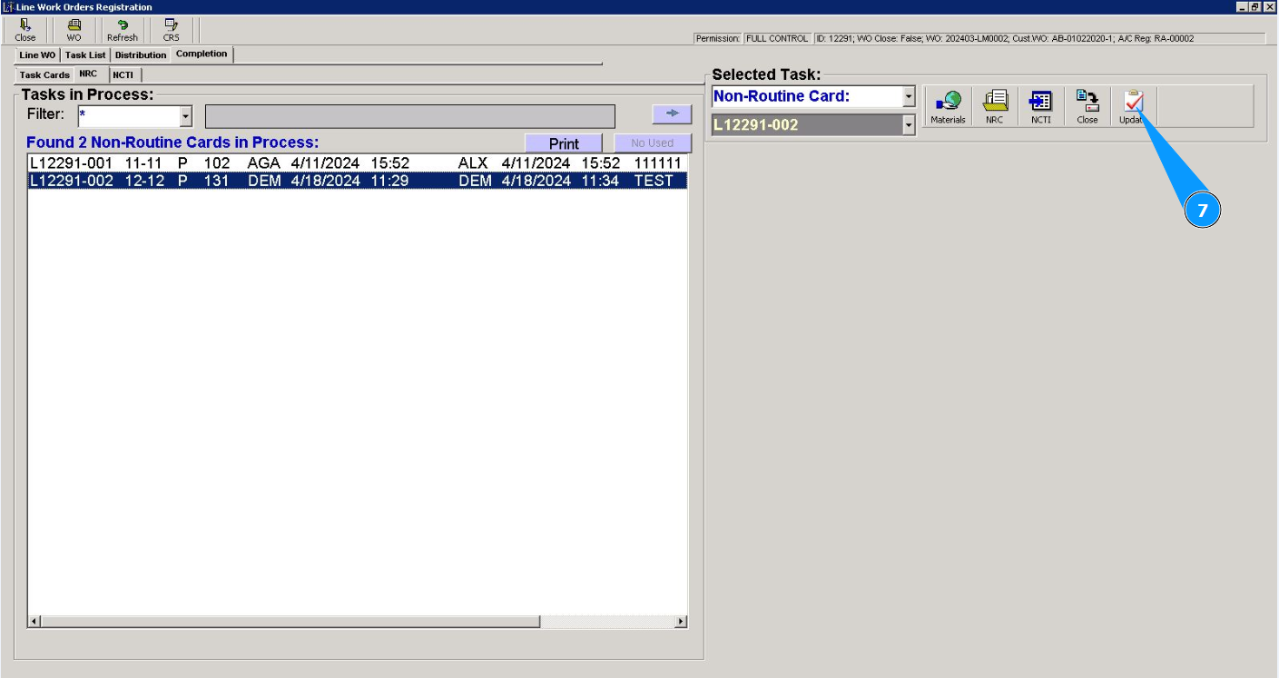Click the Close icon in the top toolbar
Image resolution: width=1279 pixels, height=678 pixels.
click(25, 31)
